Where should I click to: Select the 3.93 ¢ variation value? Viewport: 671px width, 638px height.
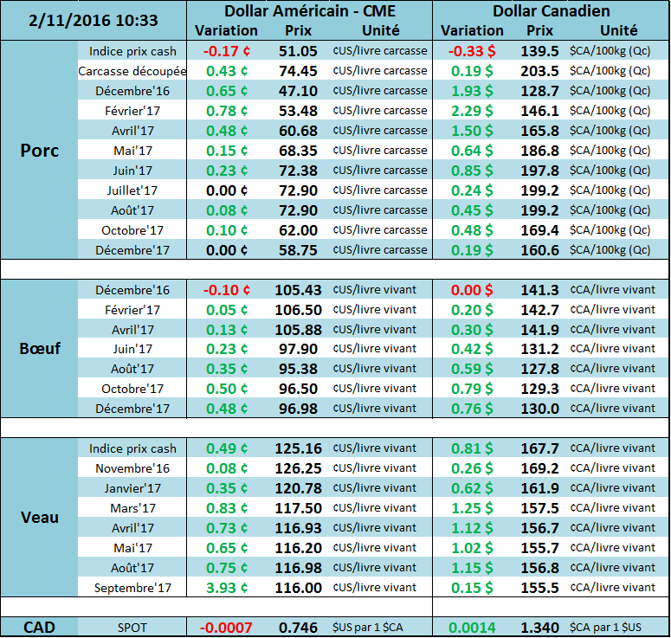tap(227, 588)
